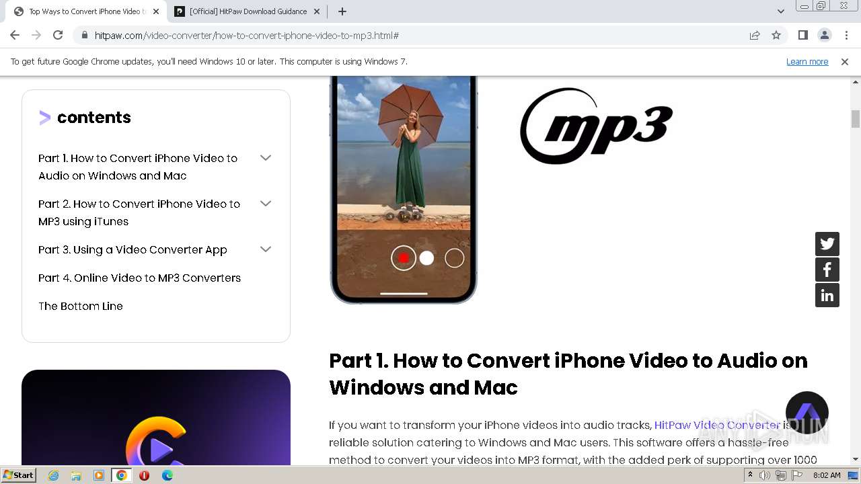Open the share this page icon

coord(755,35)
